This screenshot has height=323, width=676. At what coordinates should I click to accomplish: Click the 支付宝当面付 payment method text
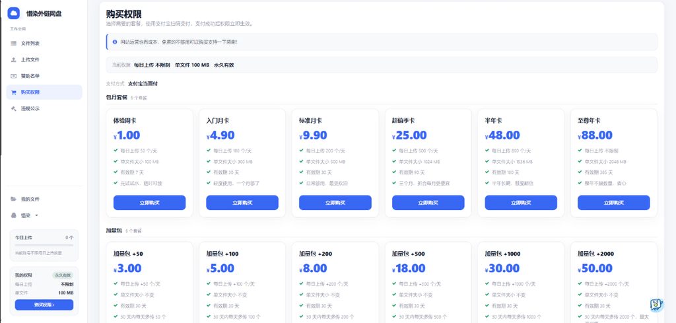(143, 84)
